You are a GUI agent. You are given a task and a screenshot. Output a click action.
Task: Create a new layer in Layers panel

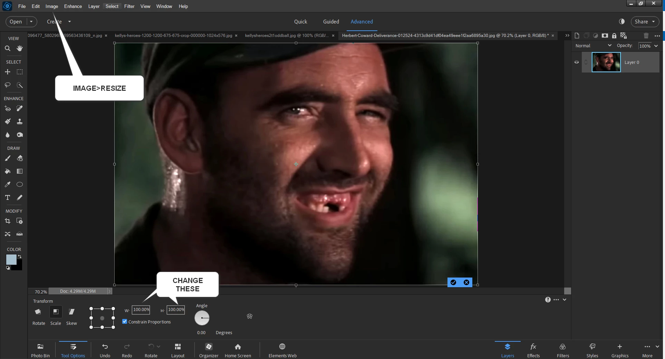click(x=577, y=36)
